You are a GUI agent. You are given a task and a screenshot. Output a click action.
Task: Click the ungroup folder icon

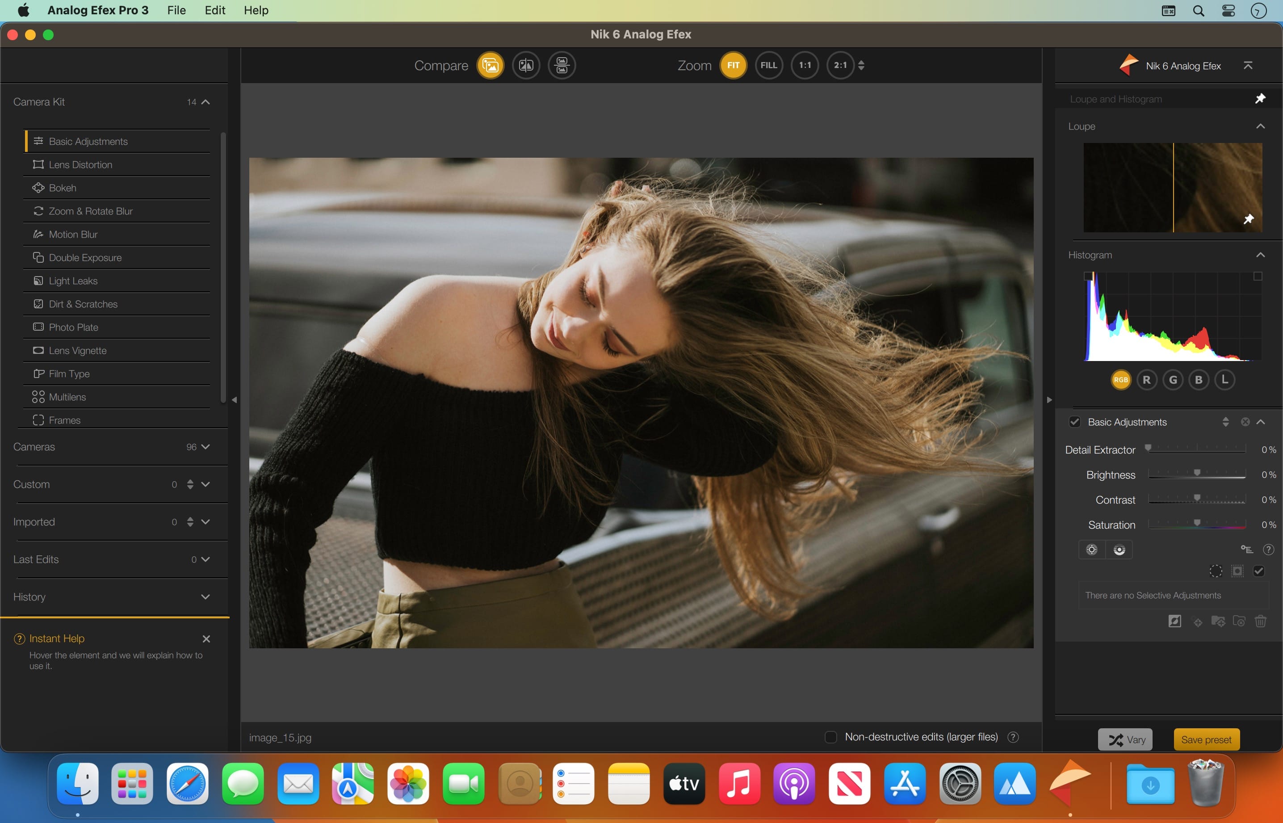(1239, 621)
